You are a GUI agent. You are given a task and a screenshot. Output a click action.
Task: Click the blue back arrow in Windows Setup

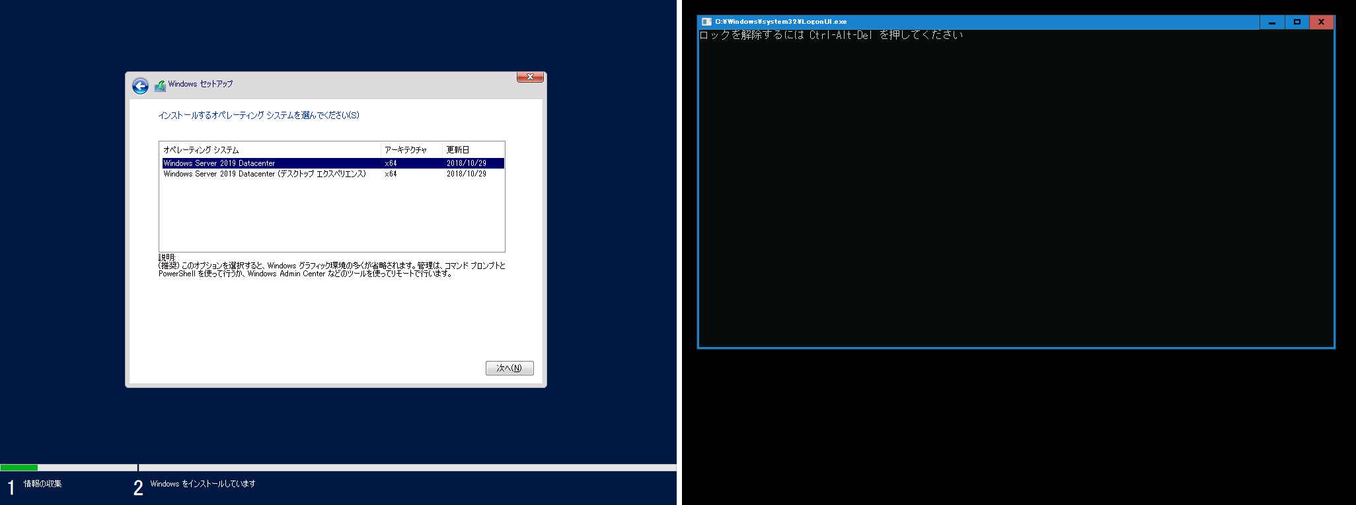click(140, 86)
